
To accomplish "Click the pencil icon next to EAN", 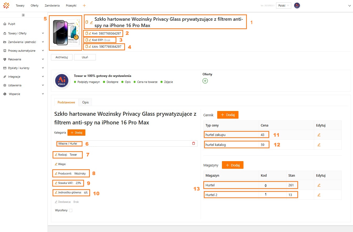I will pos(90,46).
